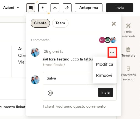140x119 pixels.
Task: Send the comment with Invia button
Action: 105,92
